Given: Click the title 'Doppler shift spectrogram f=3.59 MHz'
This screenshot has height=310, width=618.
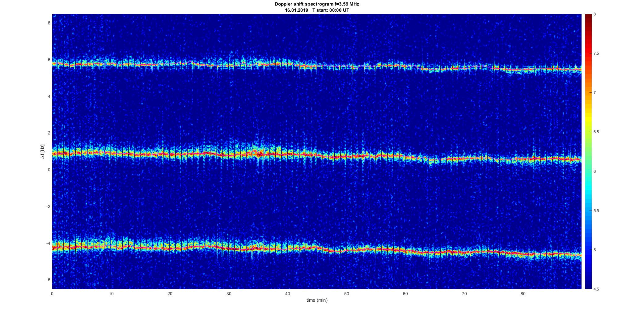Looking at the screenshot, I should (x=317, y=4).
